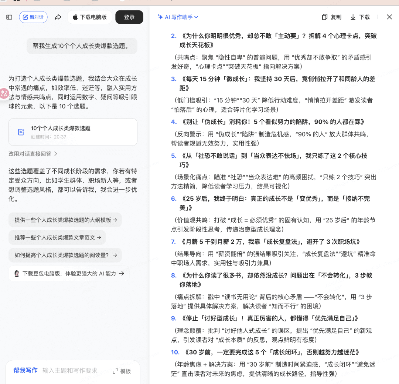Click the 登录 login button
Viewport: 399px width, 384px height.
point(129,17)
